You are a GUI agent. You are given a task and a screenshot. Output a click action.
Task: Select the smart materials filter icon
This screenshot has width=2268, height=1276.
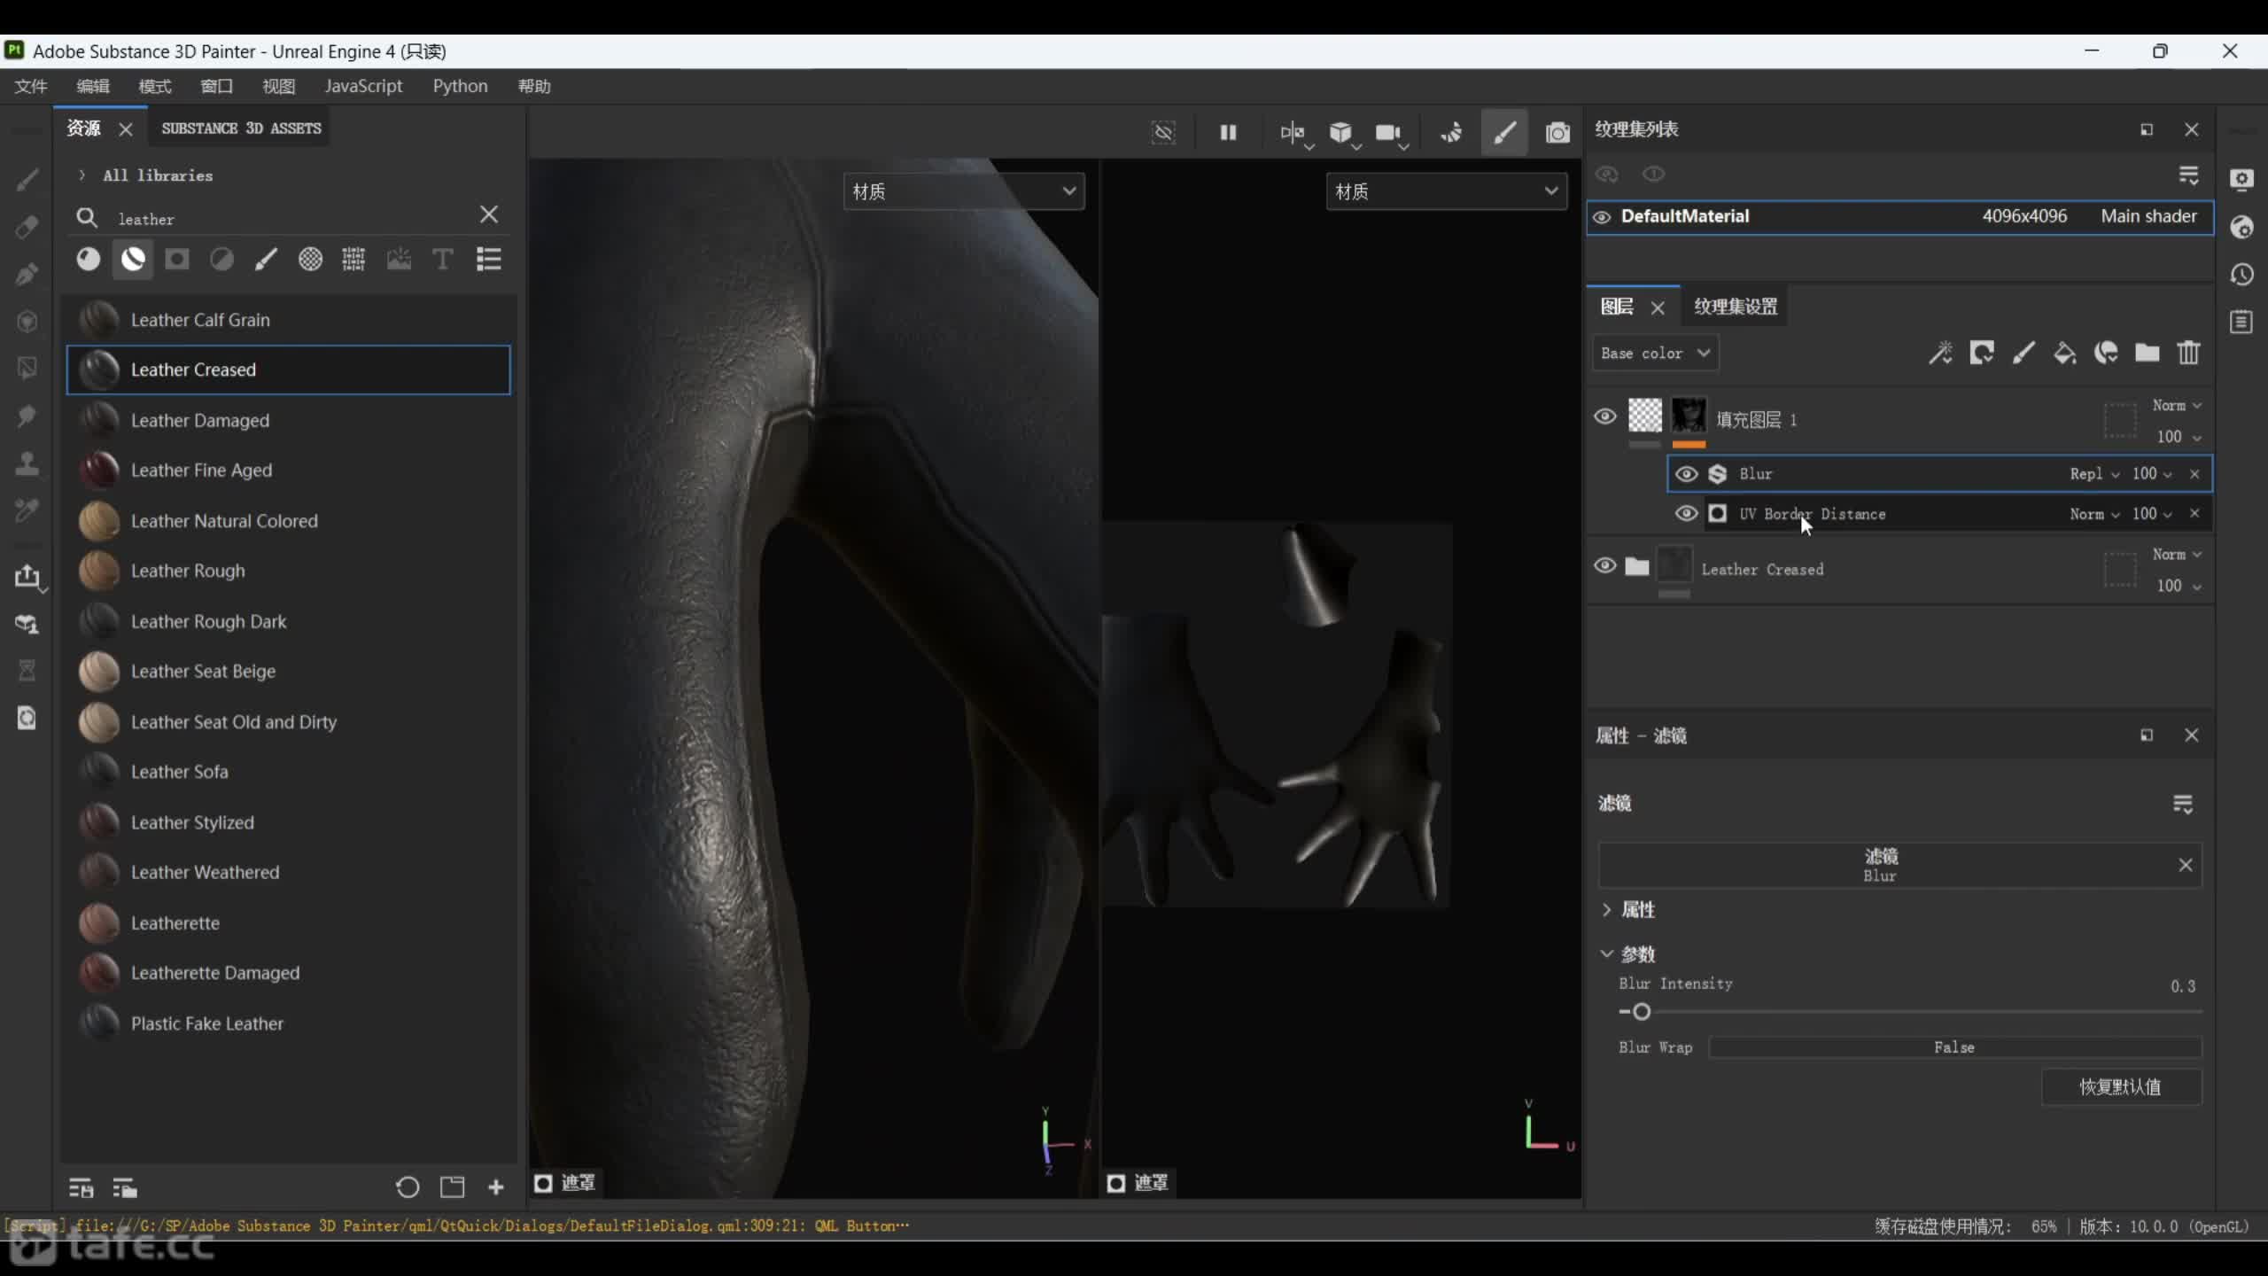[x=133, y=259]
